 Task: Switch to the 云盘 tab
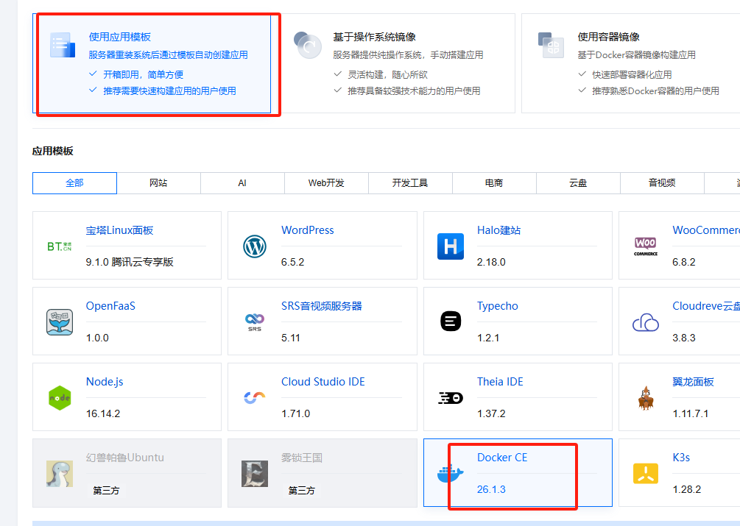tap(578, 183)
